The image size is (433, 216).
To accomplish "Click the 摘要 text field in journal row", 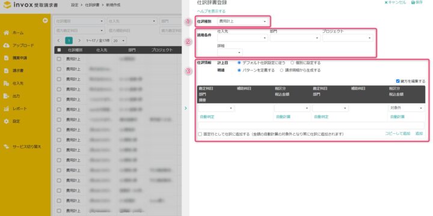I will 312,125.
